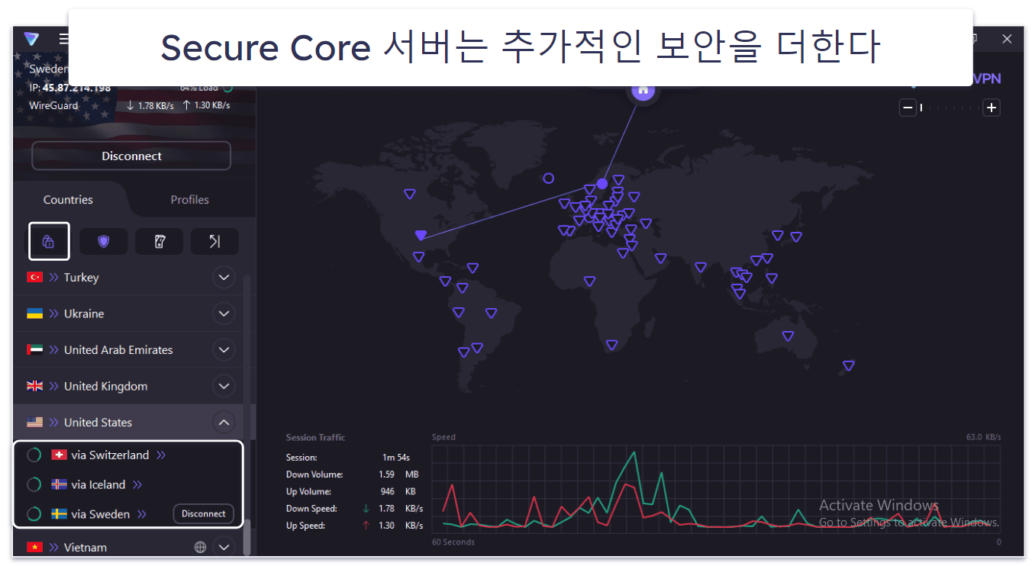Click the Proton VPN logo icon
Viewport: 1032px width, 566px height.
[31, 39]
